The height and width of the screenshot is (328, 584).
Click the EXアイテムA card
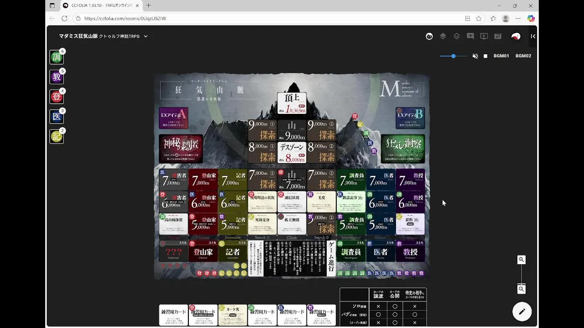tap(174, 118)
